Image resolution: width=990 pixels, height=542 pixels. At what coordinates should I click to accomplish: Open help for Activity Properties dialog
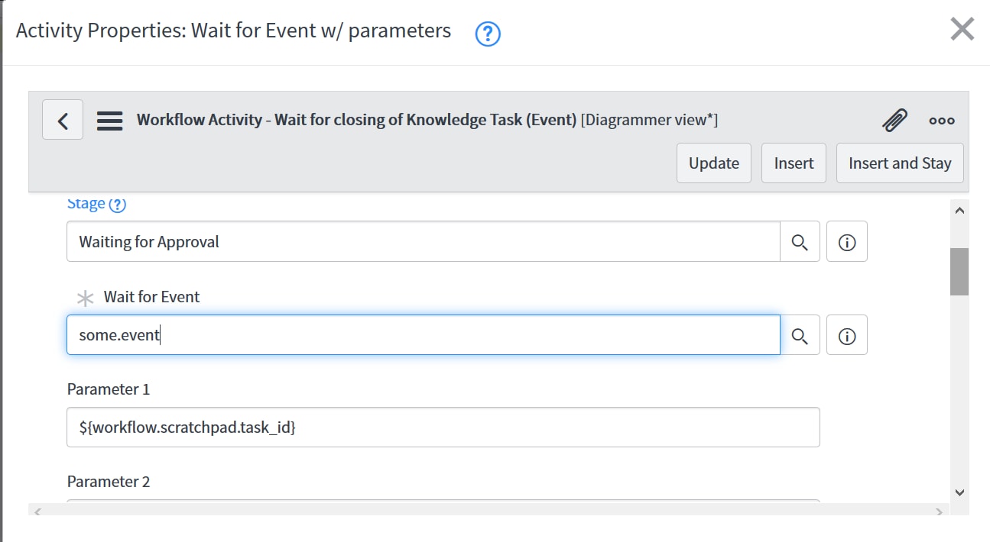click(488, 34)
